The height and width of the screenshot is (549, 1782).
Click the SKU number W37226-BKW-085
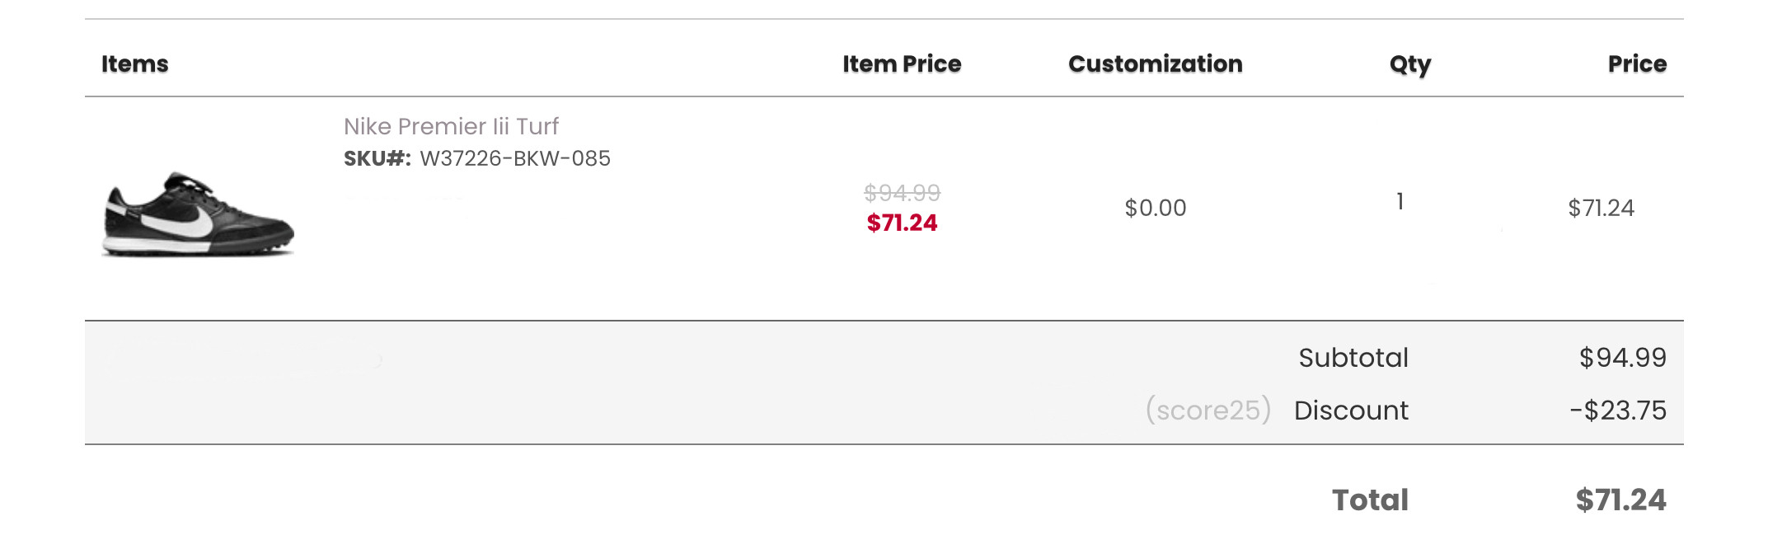515,158
